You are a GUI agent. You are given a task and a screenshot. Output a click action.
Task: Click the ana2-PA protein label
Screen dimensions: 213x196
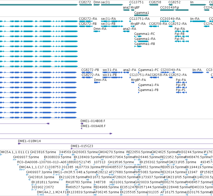130,70
